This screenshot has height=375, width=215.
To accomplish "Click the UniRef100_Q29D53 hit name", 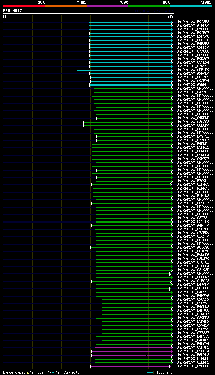I will pos(193,318).
